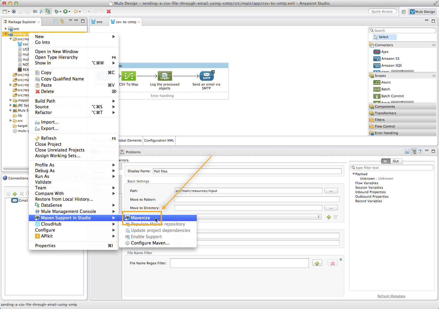This screenshot has height=309, width=439.
Task: Open help with the question mark icon
Action: click(x=420, y=151)
